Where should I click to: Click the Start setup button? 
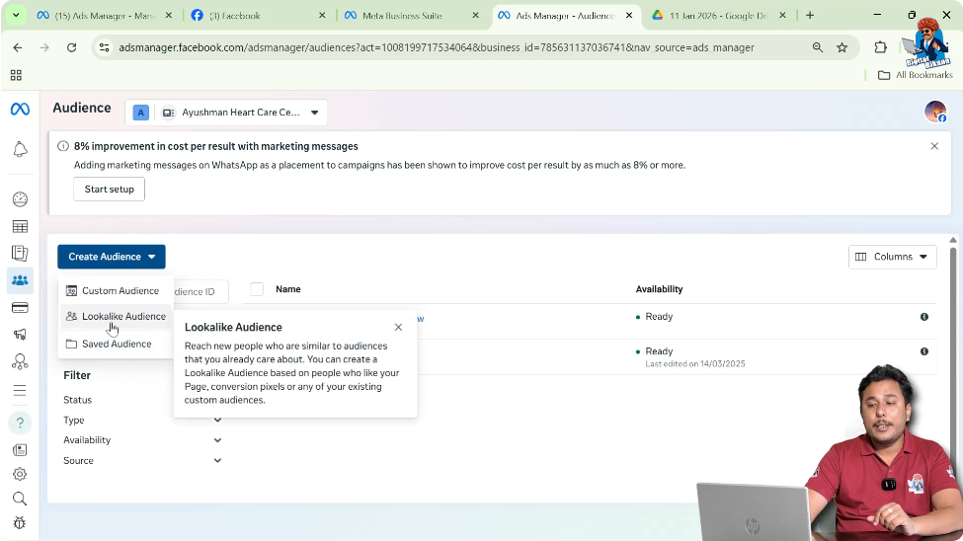[110, 190]
